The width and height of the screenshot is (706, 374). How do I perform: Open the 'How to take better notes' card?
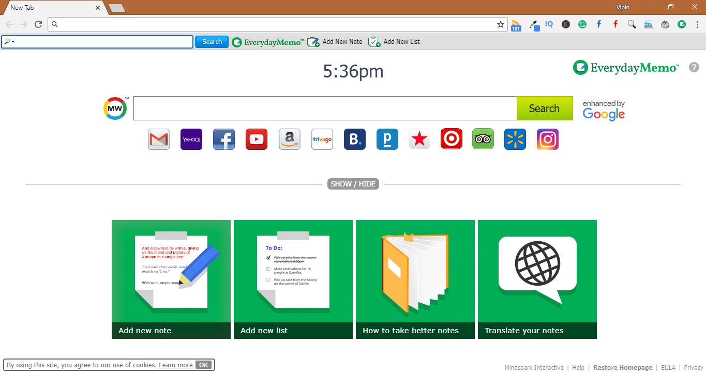coord(415,279)
